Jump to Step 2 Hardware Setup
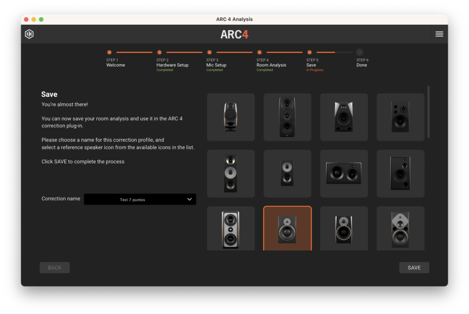 tap(159, 53)
